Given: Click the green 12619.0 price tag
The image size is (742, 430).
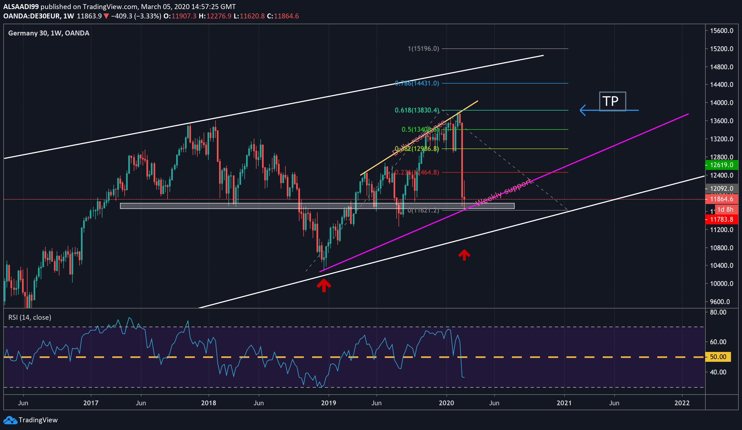Looking at the screenshot, I should (x=722, y=165).
